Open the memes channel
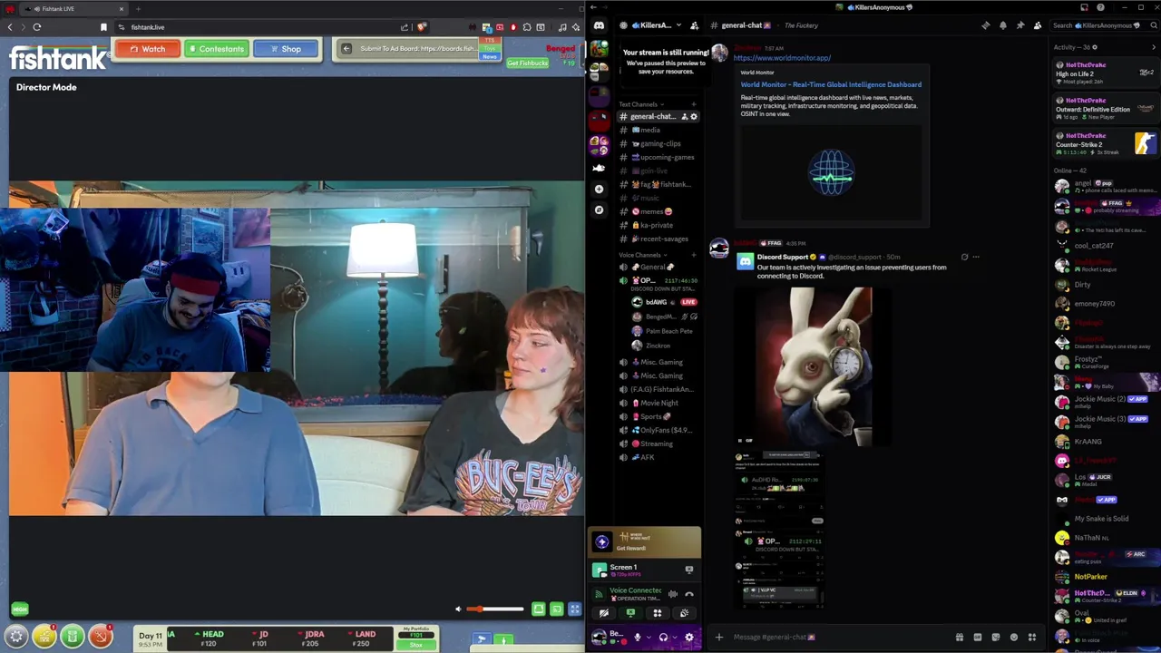This screenshot has width=1161, height=653. tap(658, 211)
